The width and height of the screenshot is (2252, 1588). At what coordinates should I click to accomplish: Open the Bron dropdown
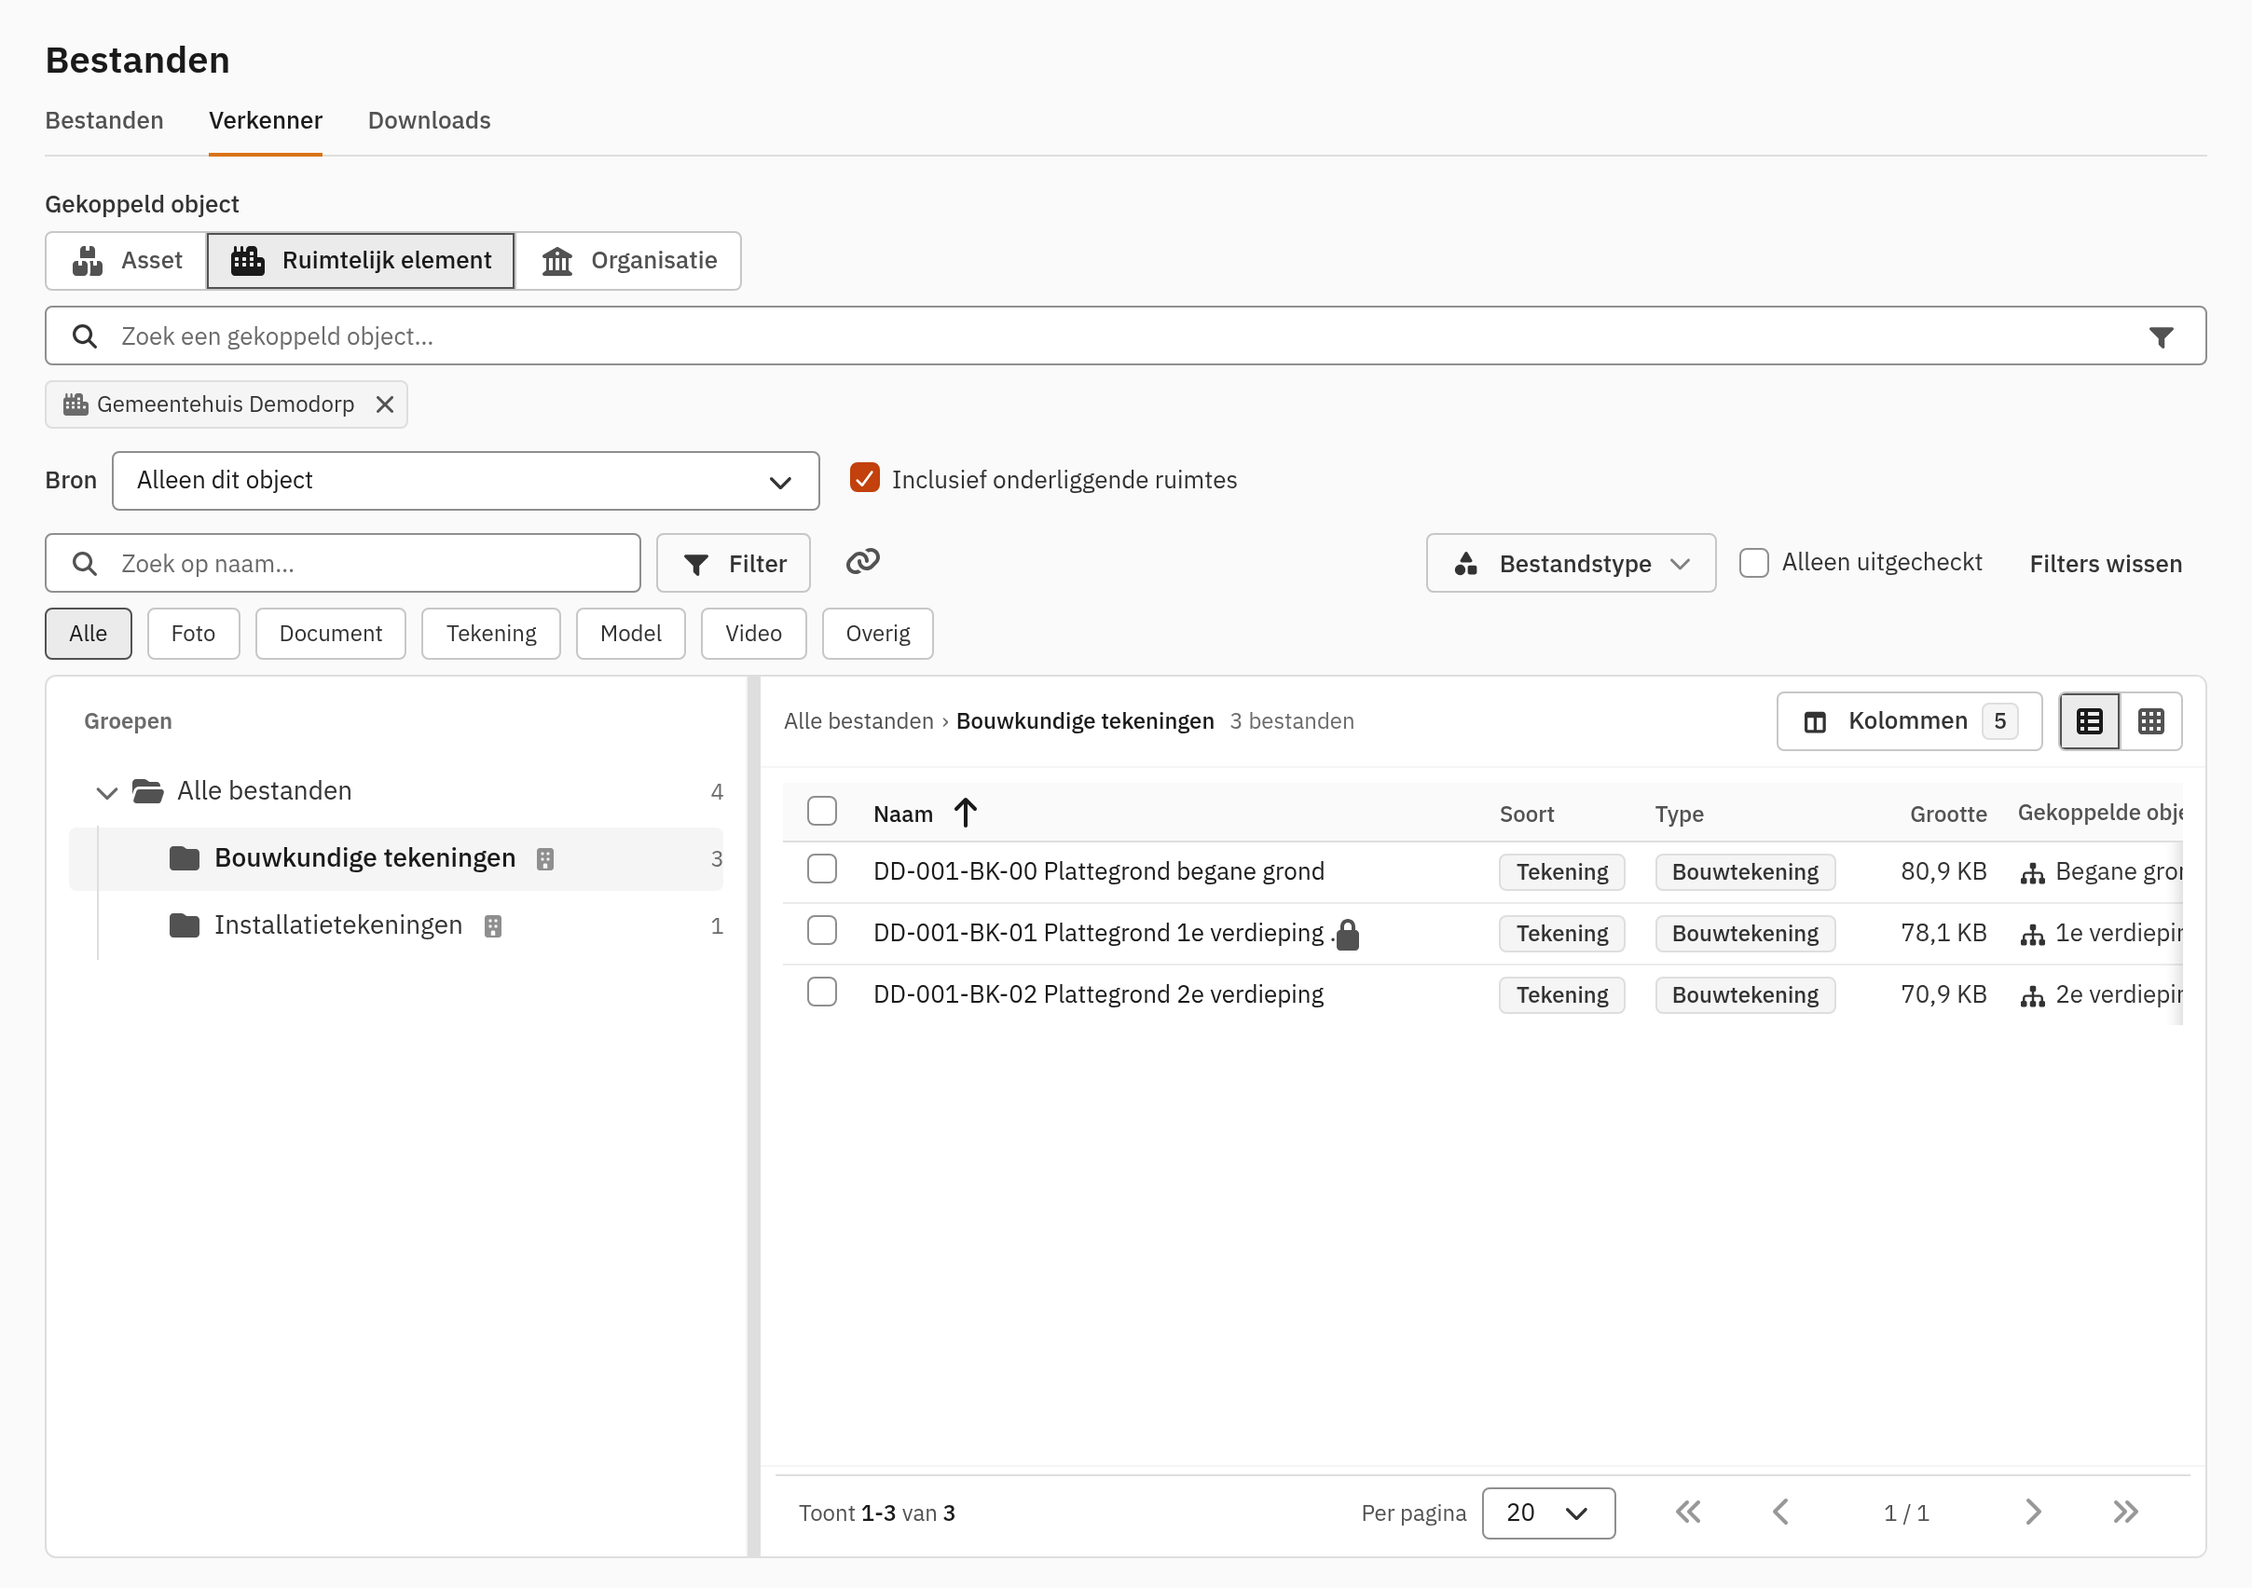[466, 481]
